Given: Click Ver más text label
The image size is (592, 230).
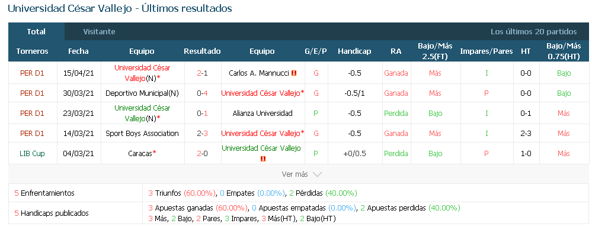Looking at the screenshot, I should (x=295, y=174).
